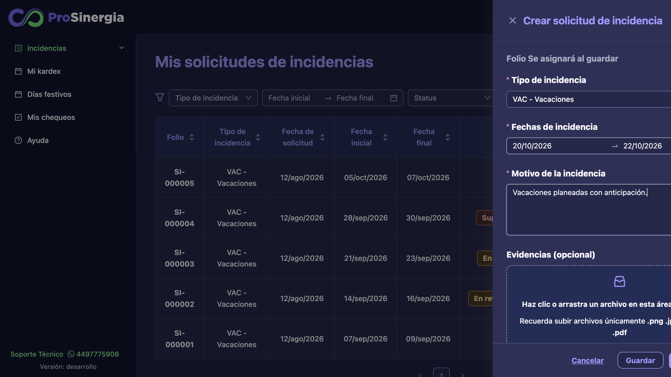Screen dimensions: 671x377
Task: Click the WhatsApp icon by support number
Action: tap(71, 354)
